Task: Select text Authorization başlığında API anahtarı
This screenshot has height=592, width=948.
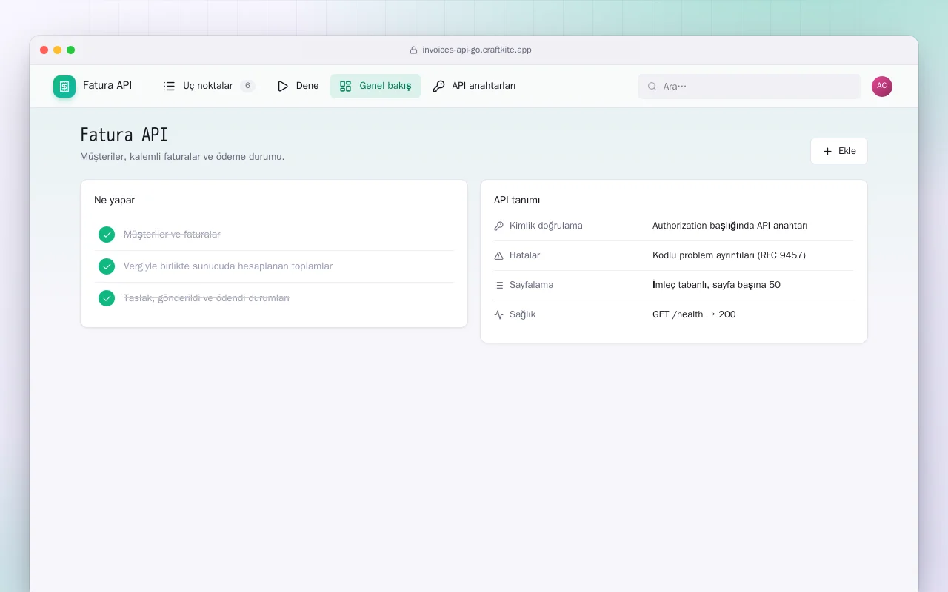Action: point(730,226)
